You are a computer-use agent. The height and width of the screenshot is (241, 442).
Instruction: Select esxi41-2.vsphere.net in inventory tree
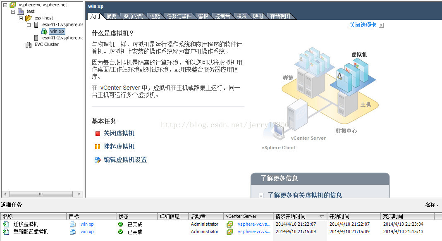click(x=62, y=38)
